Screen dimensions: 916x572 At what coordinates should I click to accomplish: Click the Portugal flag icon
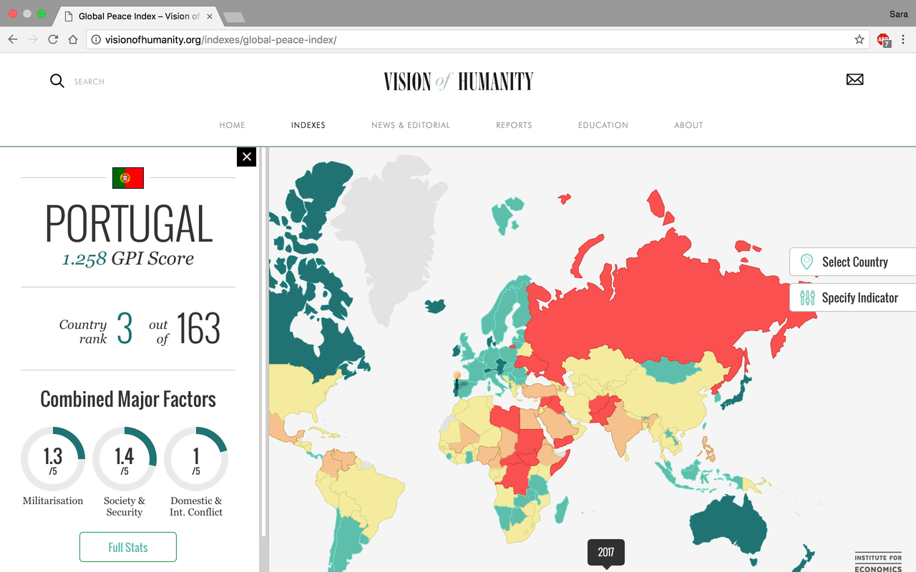pos(128,178)
